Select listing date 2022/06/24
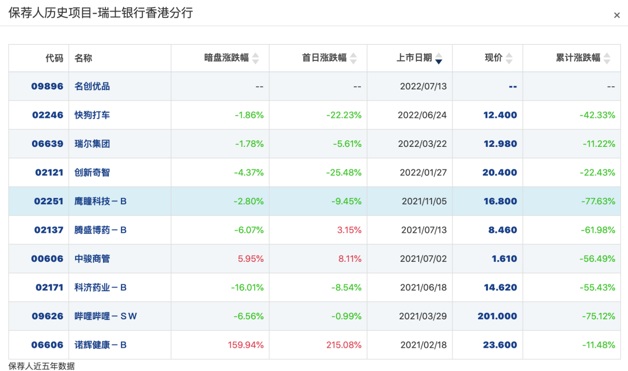Screen dimensions: 628x371 coord(422,115)
